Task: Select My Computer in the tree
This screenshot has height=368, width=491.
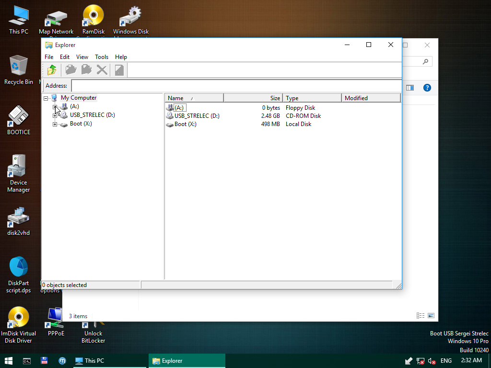Action: coord(79,98)
